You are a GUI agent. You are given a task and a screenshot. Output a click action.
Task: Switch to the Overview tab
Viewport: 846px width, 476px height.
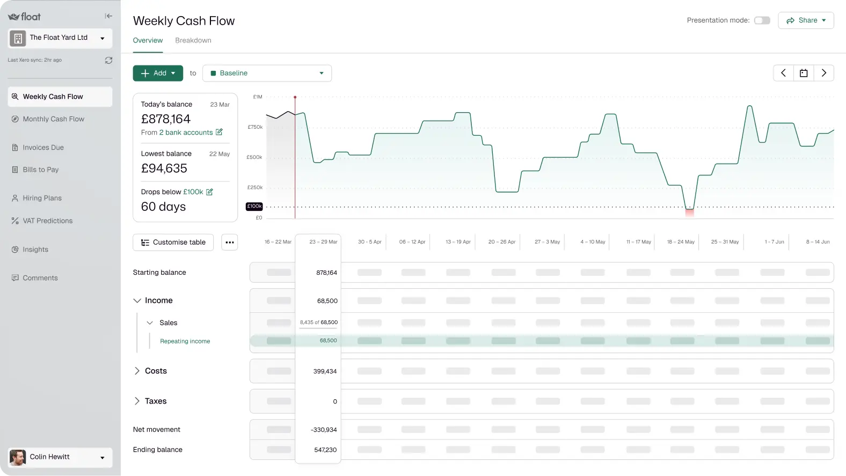(148, 41)
